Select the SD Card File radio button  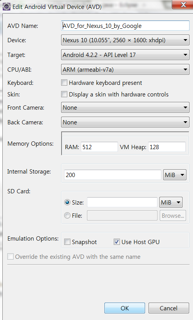(67, 215)
